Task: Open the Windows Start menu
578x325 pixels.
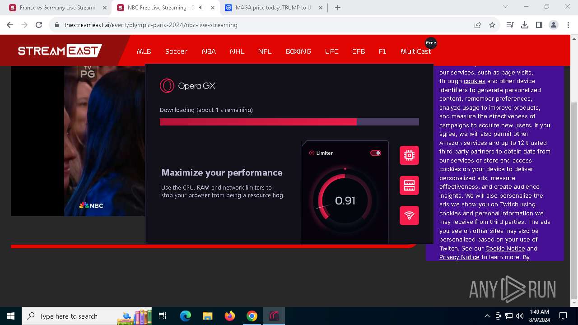Action: coord(11,316)
